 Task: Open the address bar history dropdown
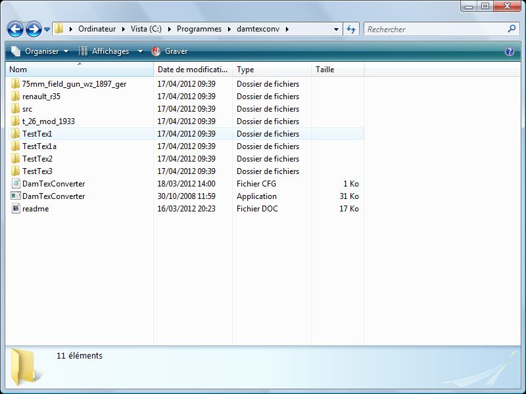pos(336,29)
